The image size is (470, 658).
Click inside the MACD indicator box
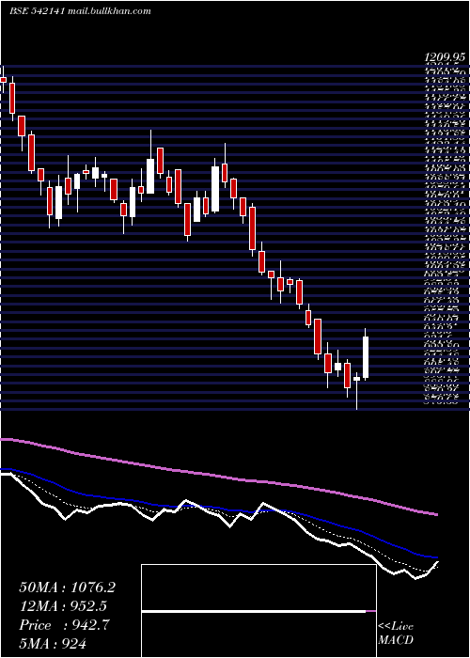point(258,611)
